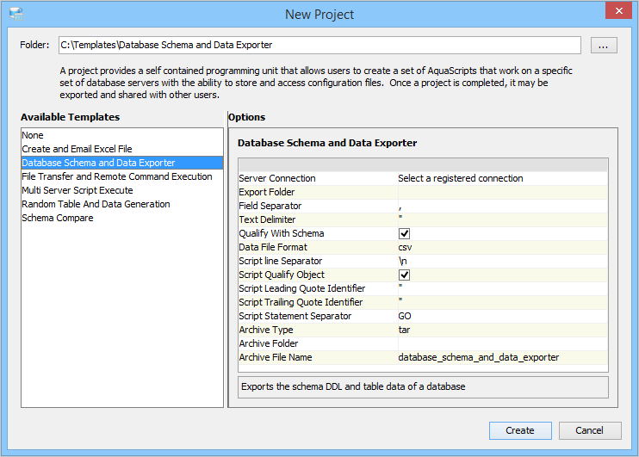Select the Create and Email Excel File template
639x457 pixels.
(x=77, y=149)
